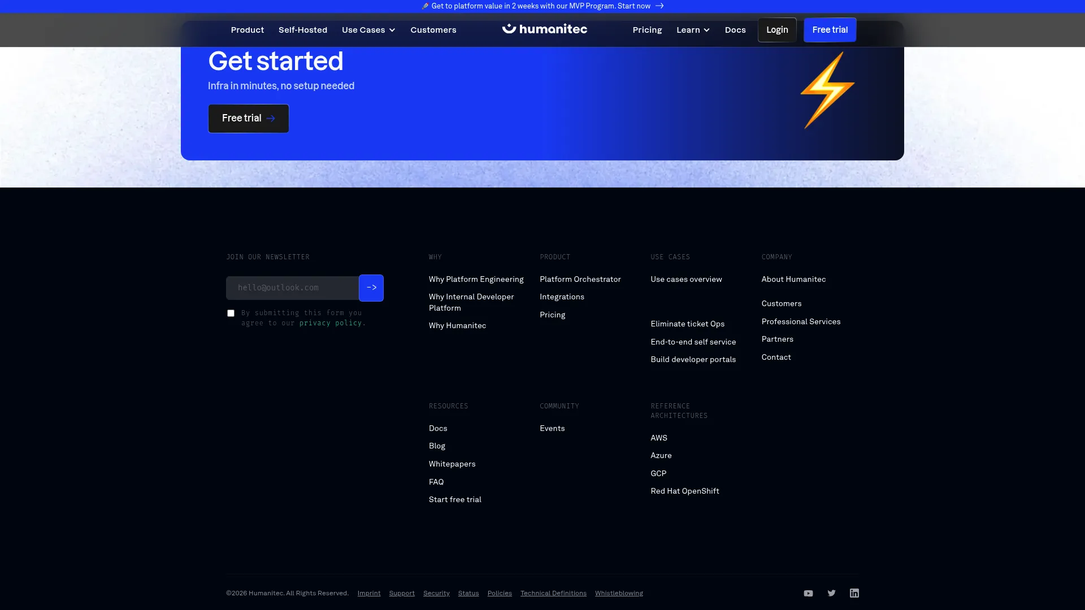1085x610 pixels.
Task: Open FAQ footer link
Action: 436,482
